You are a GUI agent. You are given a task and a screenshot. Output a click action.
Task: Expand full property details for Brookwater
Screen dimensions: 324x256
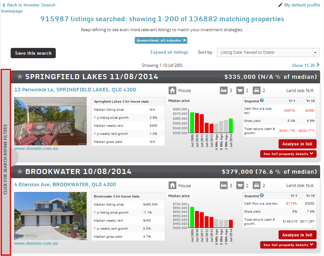288,245
